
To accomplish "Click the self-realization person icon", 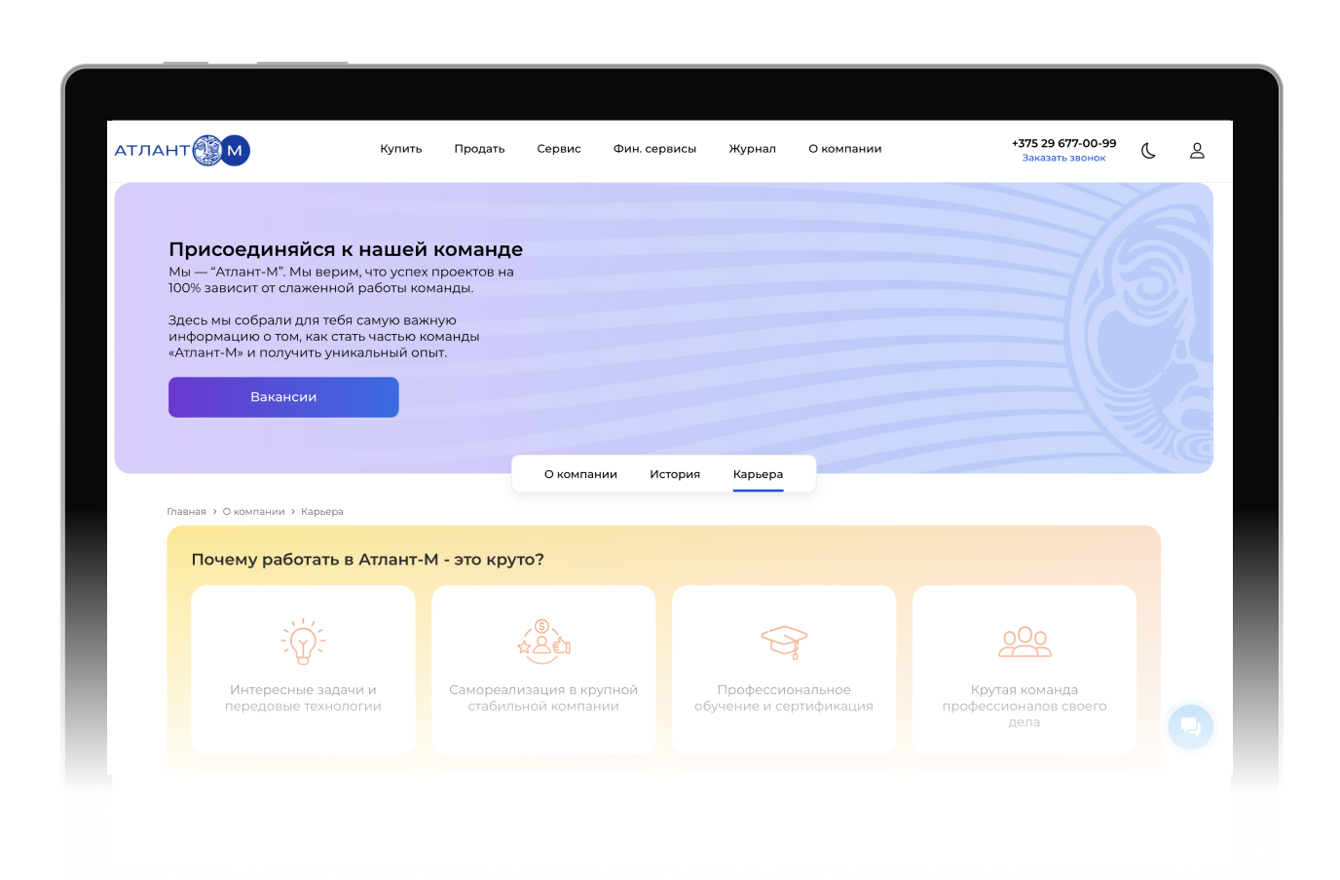I will [543, 642].
